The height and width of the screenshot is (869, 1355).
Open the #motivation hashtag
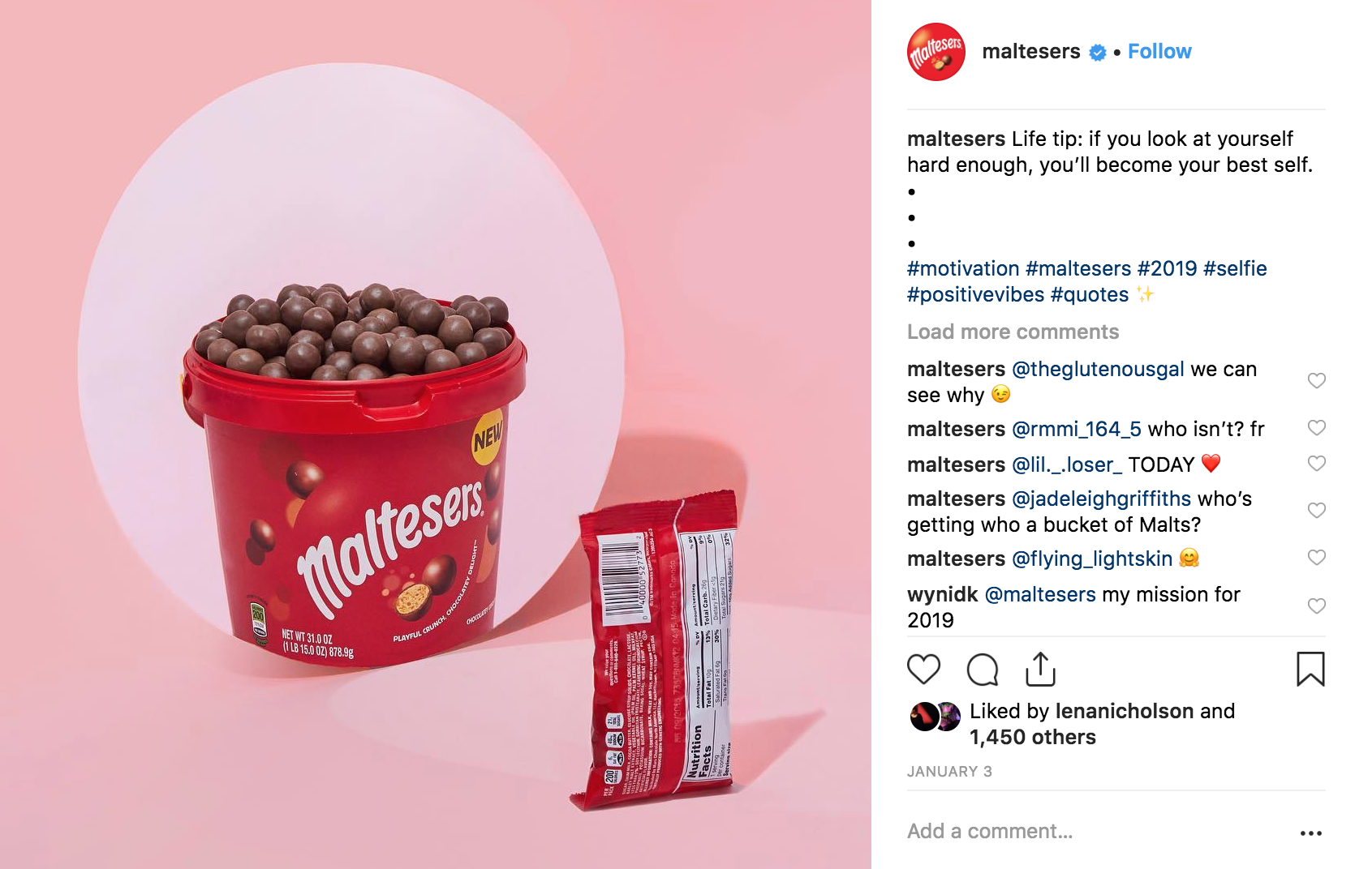tap(963, 268)
